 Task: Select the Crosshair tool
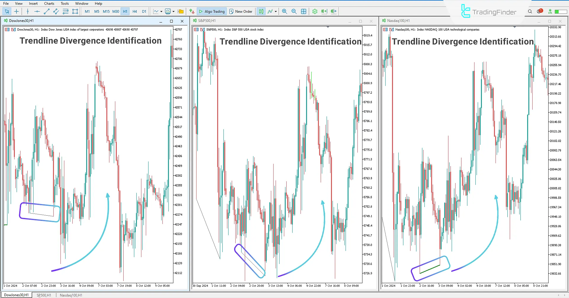(x=16, y=11)
